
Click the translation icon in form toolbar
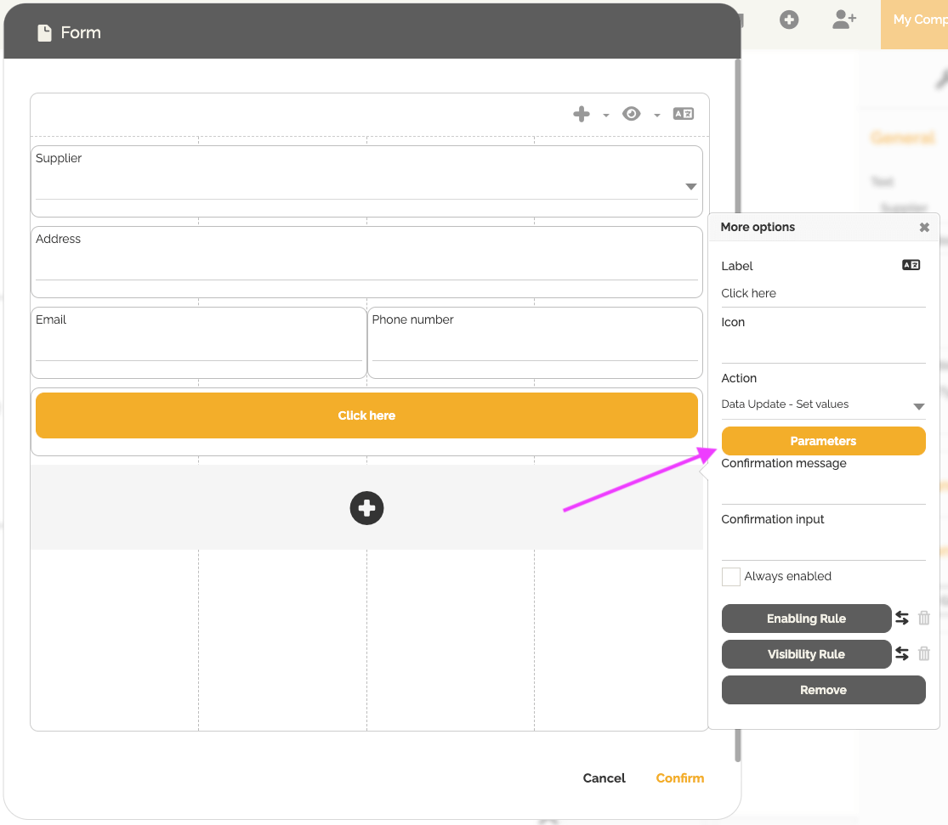coord(684,114)
